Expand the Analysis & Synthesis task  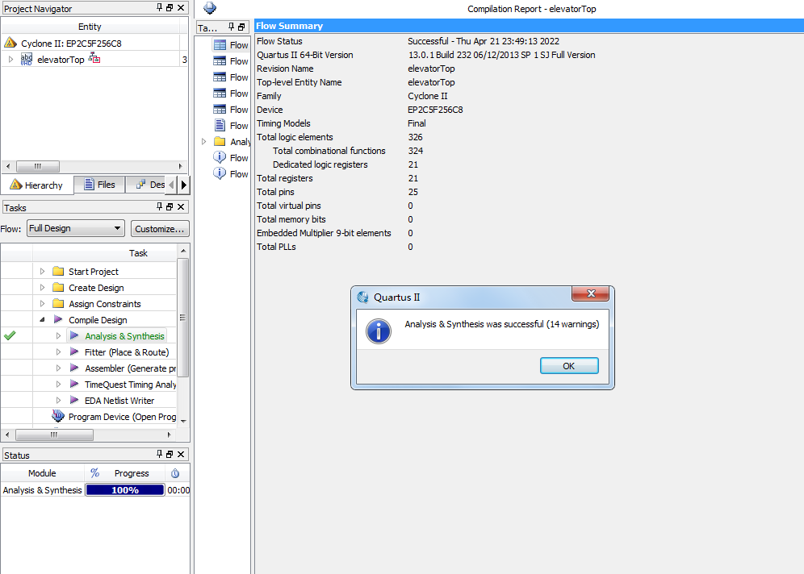coord(58,336)
